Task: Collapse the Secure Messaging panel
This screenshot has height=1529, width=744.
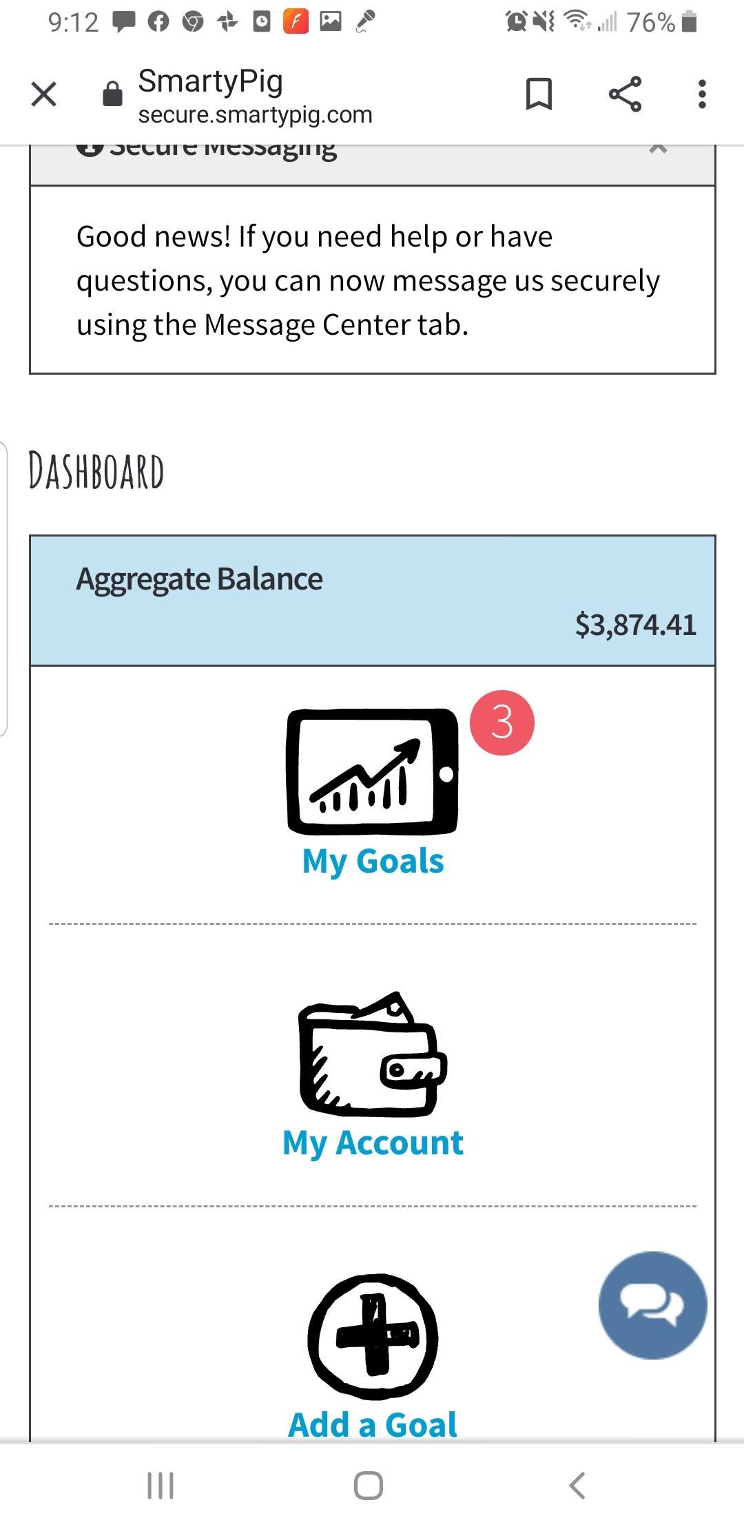Action: point(658,149)
